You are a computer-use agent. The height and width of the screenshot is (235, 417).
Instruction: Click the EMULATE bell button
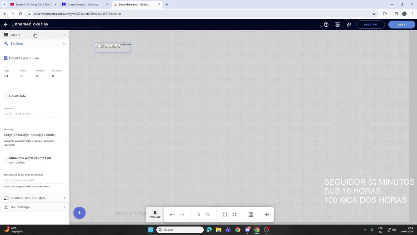point(155,214)
